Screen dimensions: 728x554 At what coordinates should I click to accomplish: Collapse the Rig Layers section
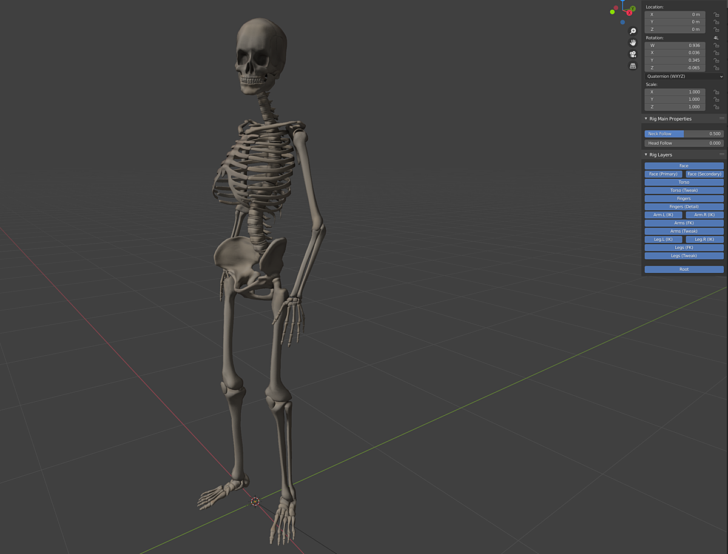click(x=645, y=155)
